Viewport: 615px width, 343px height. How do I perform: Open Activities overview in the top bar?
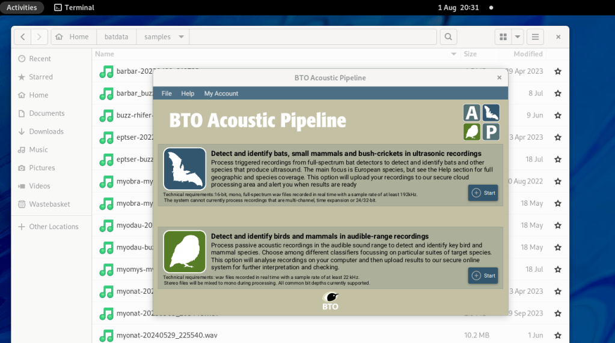[22, 7]
